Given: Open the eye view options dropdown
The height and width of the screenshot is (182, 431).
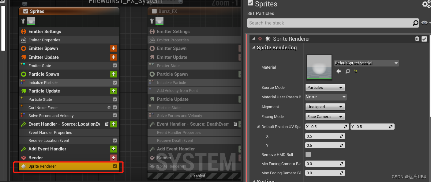Looking at the screenshot, I should (425, 23).
